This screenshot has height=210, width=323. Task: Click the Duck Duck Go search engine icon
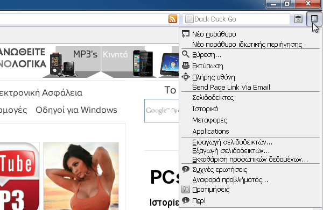[189, 19]
